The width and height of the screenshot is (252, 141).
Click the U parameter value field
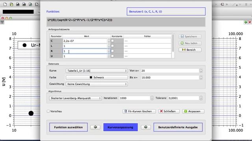click(85, 56)
